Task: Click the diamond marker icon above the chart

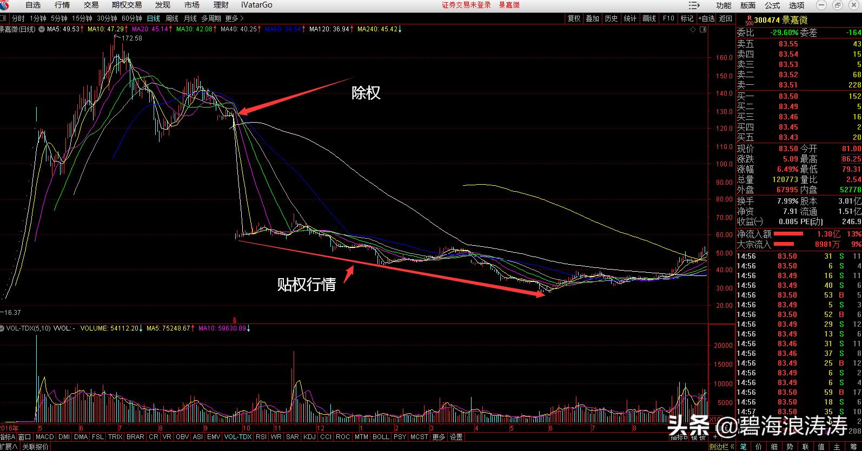Action: [694, 30]
